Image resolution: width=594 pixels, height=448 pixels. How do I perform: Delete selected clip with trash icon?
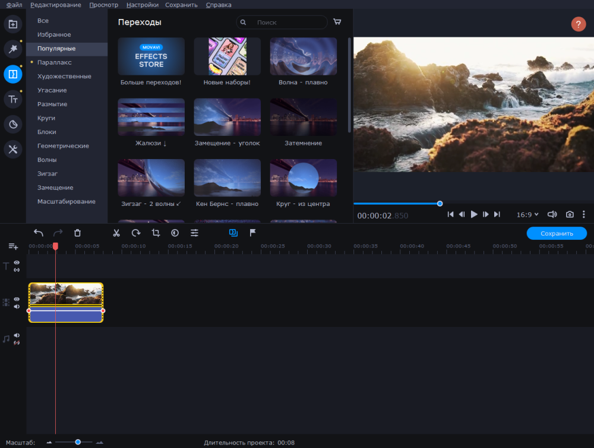77,233
